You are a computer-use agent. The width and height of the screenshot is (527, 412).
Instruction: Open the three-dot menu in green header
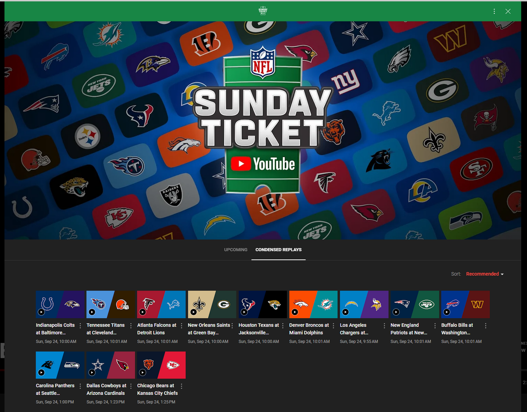[494, 11]
